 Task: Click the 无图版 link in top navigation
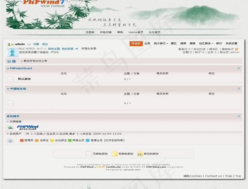[x=90, y=32]
